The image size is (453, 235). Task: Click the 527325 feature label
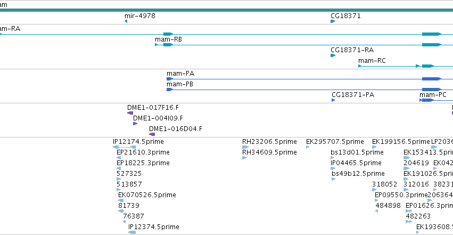pyautogui.click(x=129, y=174)
